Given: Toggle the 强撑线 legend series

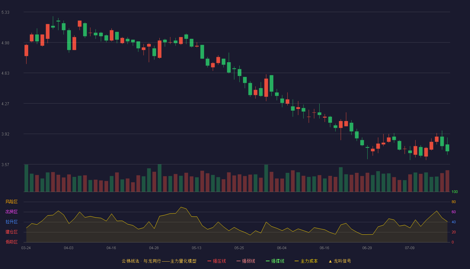Looking at the screenshot, I should click(275, 261).
